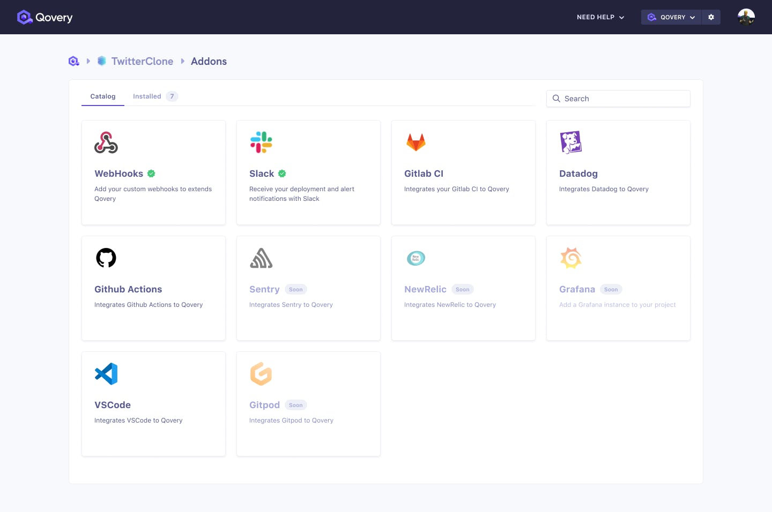Select the Gitpod addon icon
The height and width of the screenshot is (512, 772).
[261, 373]
